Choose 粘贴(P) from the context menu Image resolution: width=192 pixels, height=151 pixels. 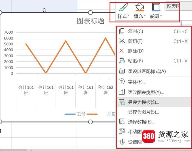(154, 61)
